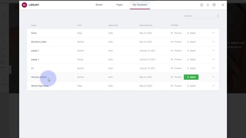This screenshot has width=246, height=138.
Task: Preview the popup 1 Section template
Action: point(176,51)
